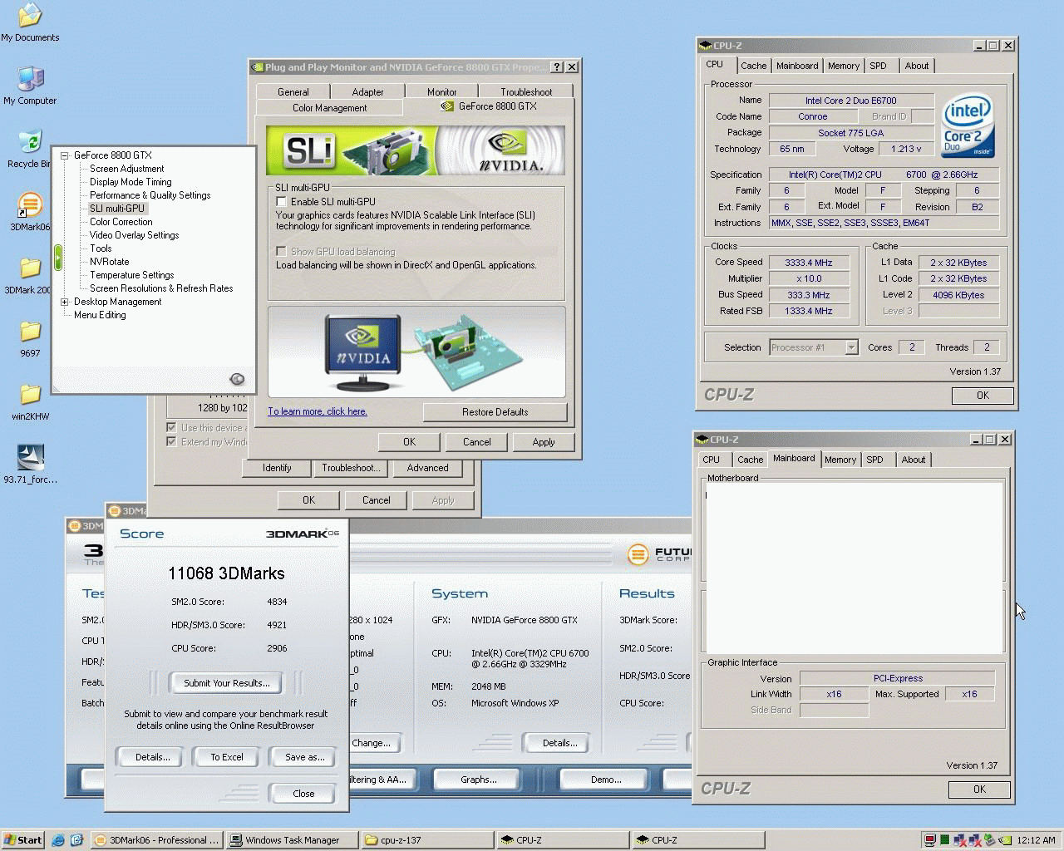Launch the 3DMark06 desktop shortcut

(x=30, y=212)
